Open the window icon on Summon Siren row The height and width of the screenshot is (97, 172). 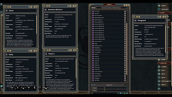(x=125, y=41)
